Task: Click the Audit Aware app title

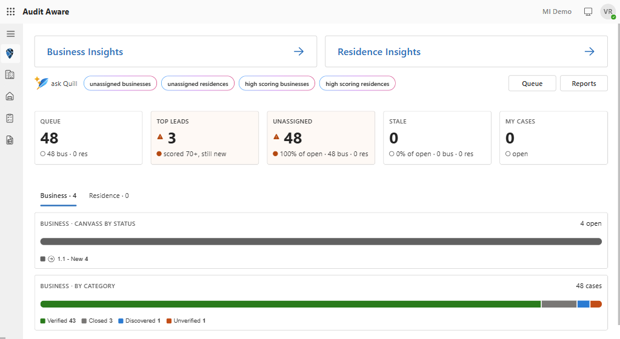Action: click(46, 12)
